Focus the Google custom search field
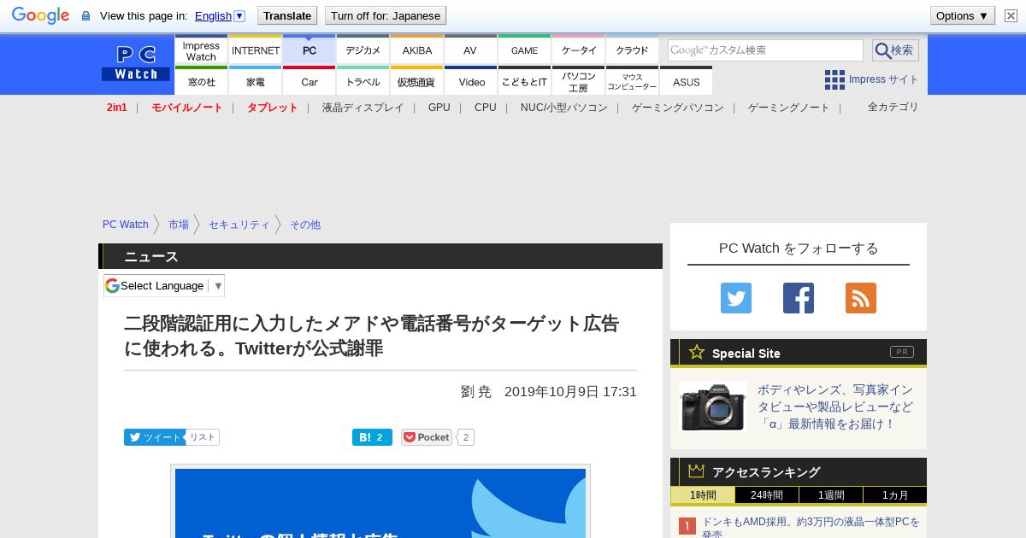 point(765,50)
